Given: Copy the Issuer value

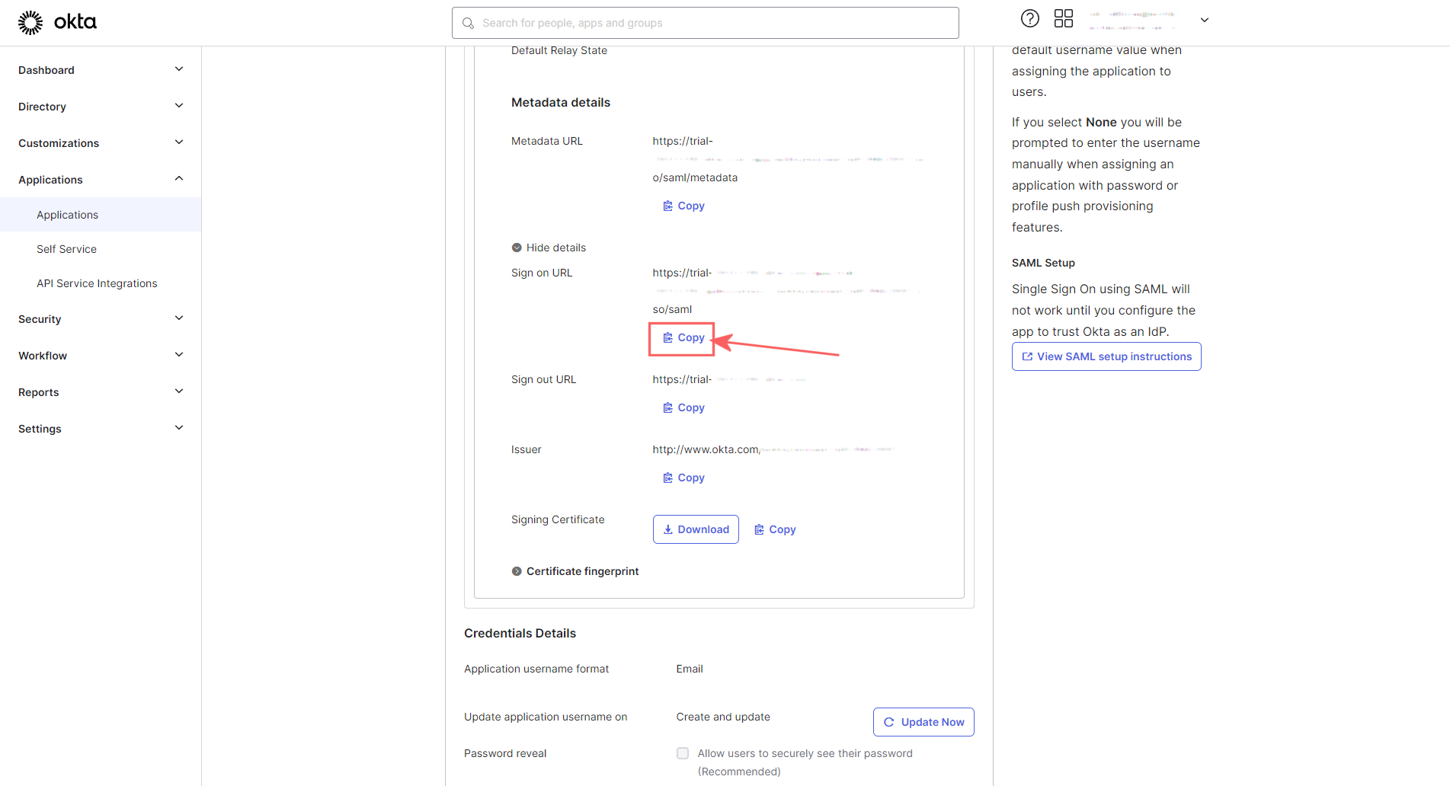Looking at the screenshot, I should [x=683, y=478].
